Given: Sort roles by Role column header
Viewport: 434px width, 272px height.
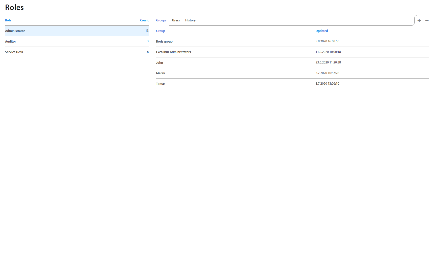Looking at the screenshot, I should click(8, 20).
